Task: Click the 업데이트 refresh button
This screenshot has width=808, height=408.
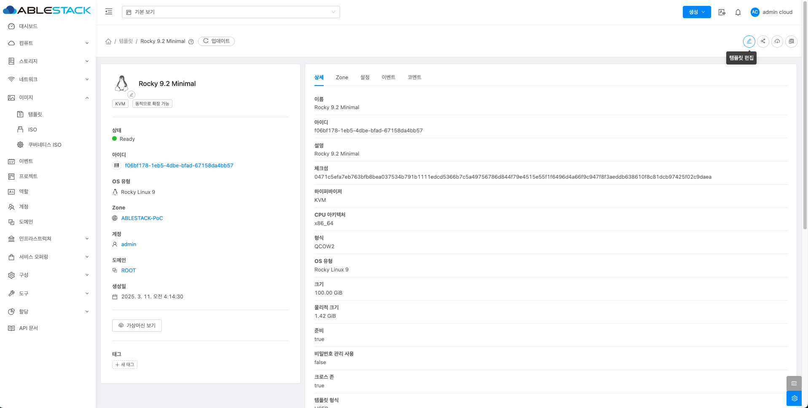Action: [216, 41]
